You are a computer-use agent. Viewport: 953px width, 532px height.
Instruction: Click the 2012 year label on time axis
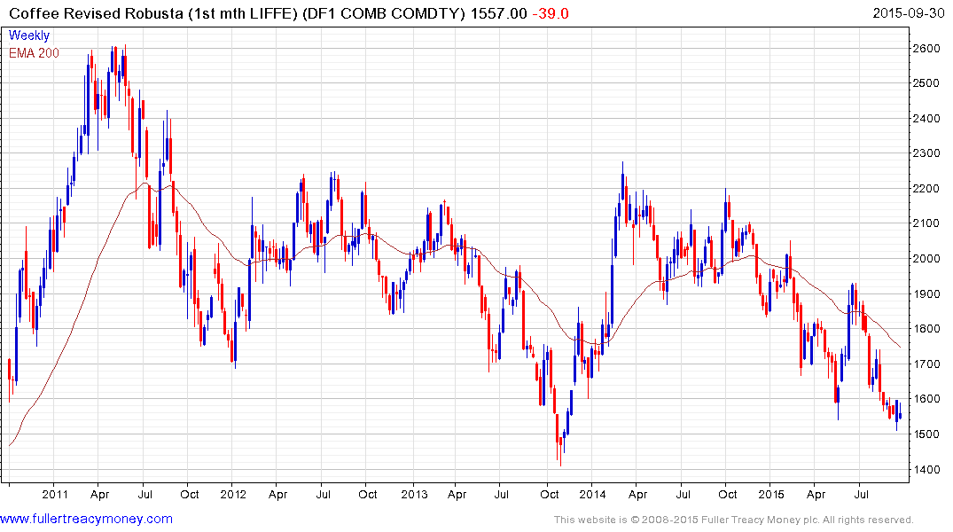point(233,494)
